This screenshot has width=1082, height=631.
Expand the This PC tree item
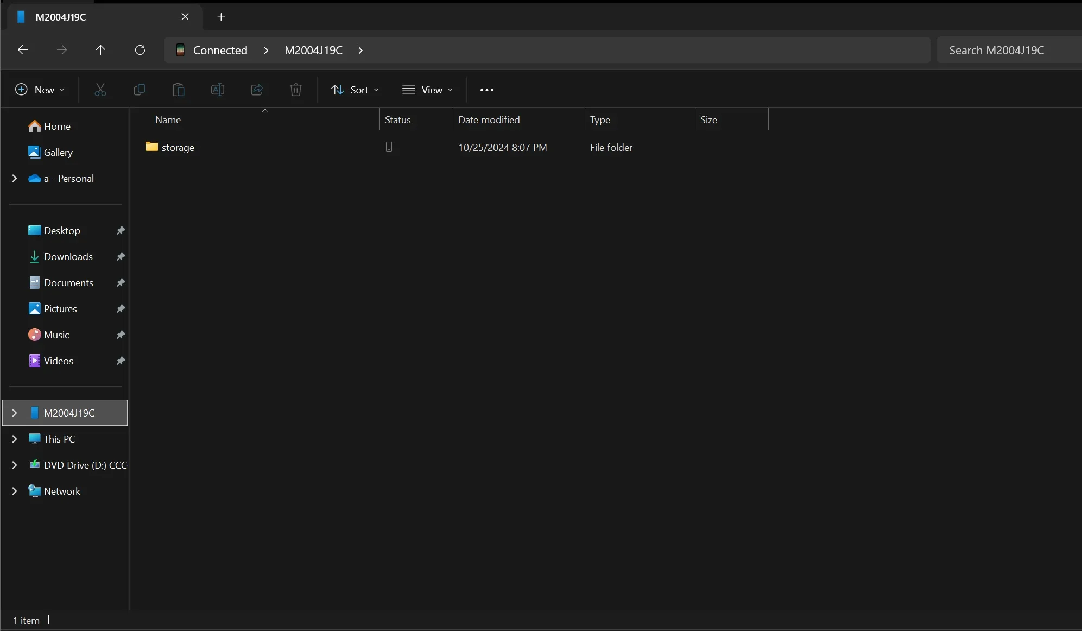tap(14, 438)
